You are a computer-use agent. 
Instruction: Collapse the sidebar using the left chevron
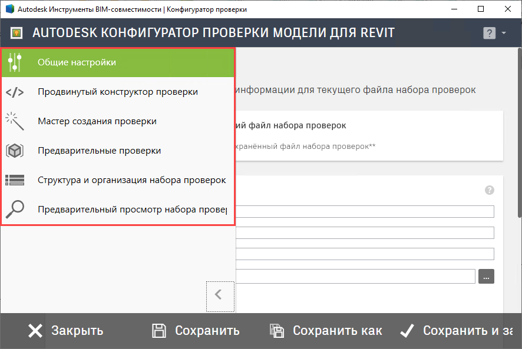[220, 296]
